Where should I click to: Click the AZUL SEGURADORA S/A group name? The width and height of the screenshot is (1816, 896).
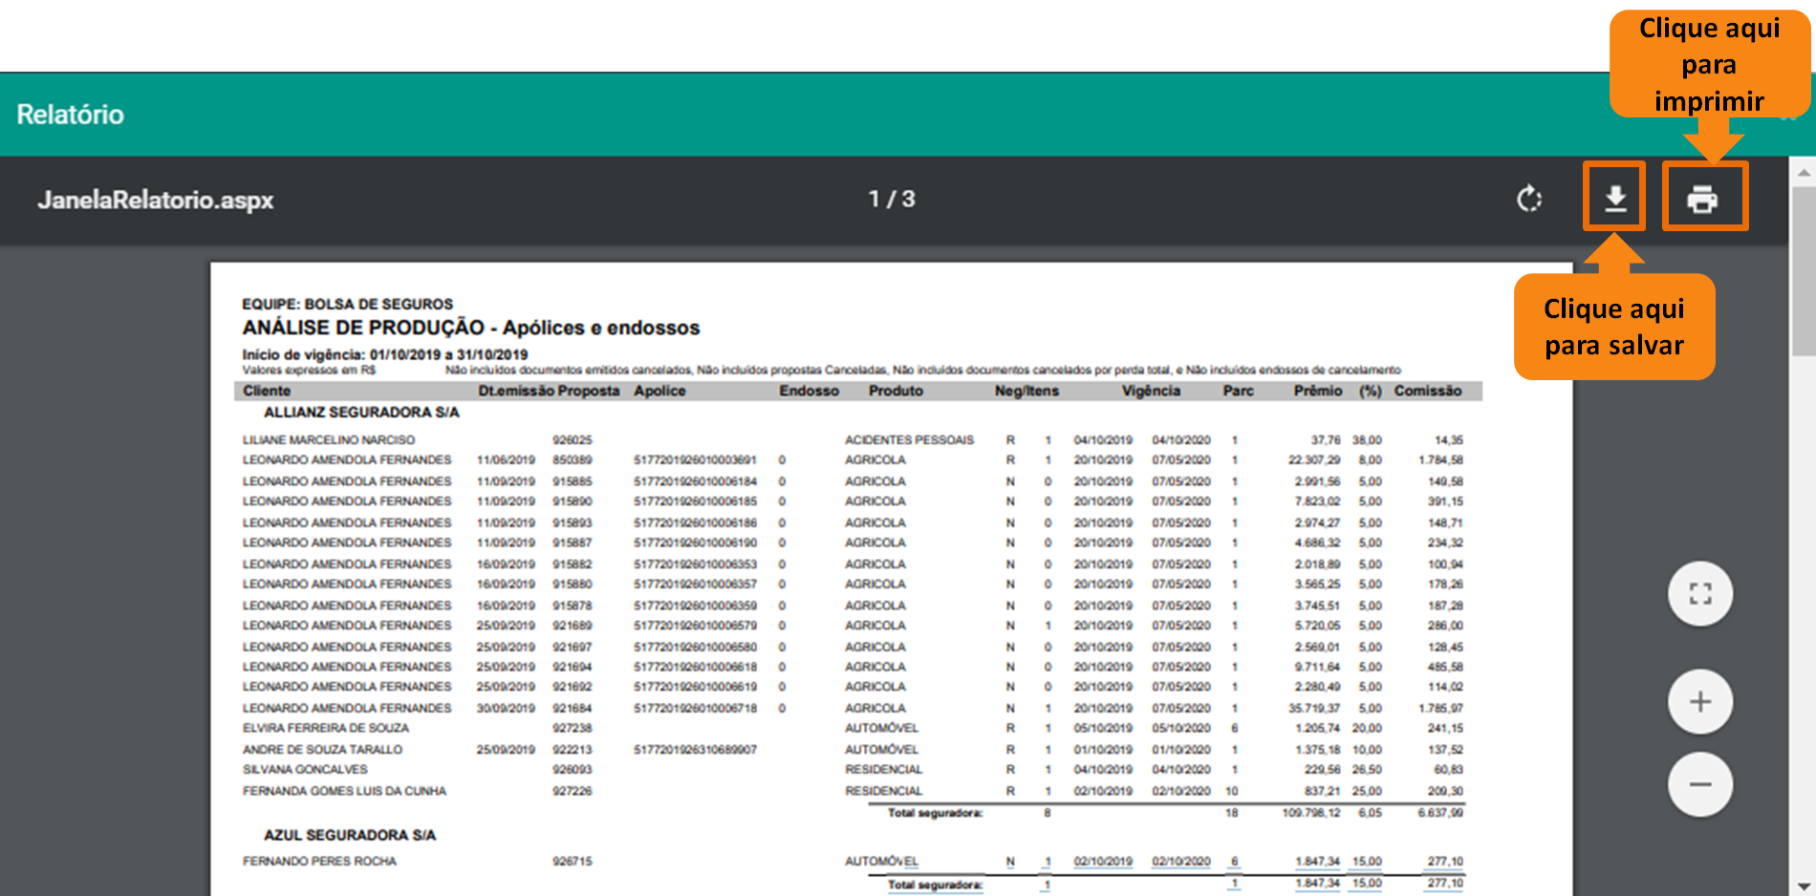[x=350, y=835]
